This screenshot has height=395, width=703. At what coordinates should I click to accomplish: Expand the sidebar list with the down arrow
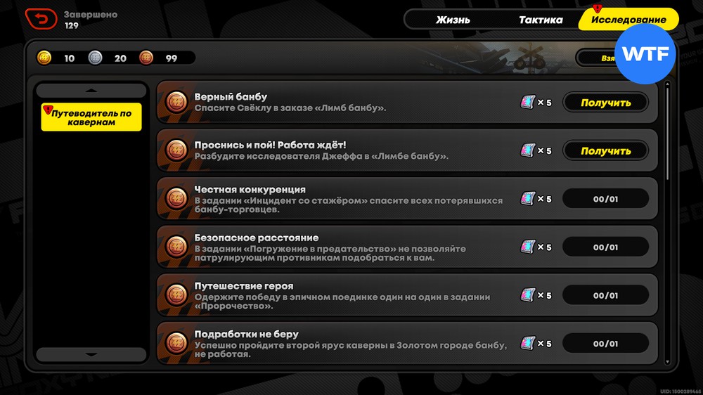(x=91, y=354)
